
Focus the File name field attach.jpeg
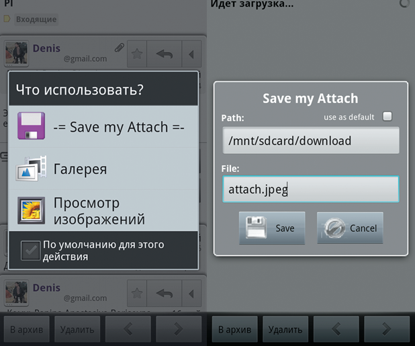click(310, 189)
